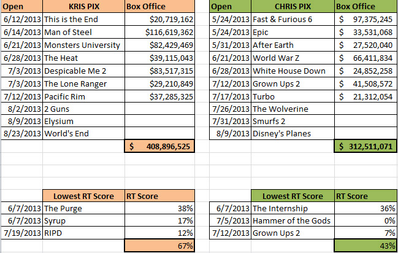This screenshot has width=398, height=253.
Task: Select the World's End cell
Action: [x=84, y=133]
